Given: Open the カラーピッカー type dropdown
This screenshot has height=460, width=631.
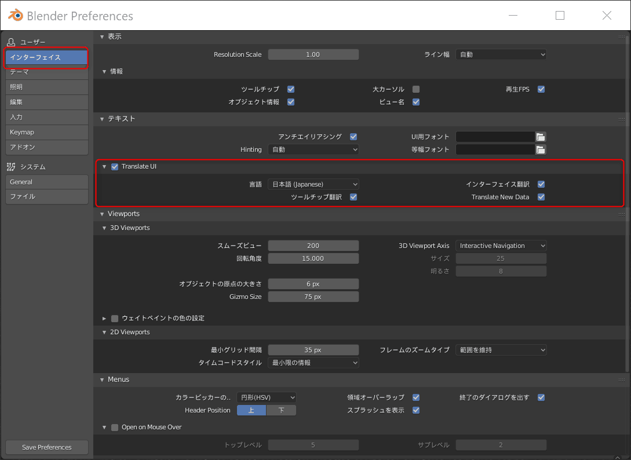Looking at the screenshot, I should point(267,397).
